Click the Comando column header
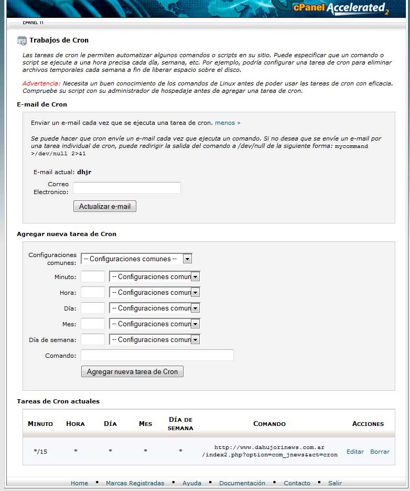This screenshot has width=410, height=491. coord(269,424)
